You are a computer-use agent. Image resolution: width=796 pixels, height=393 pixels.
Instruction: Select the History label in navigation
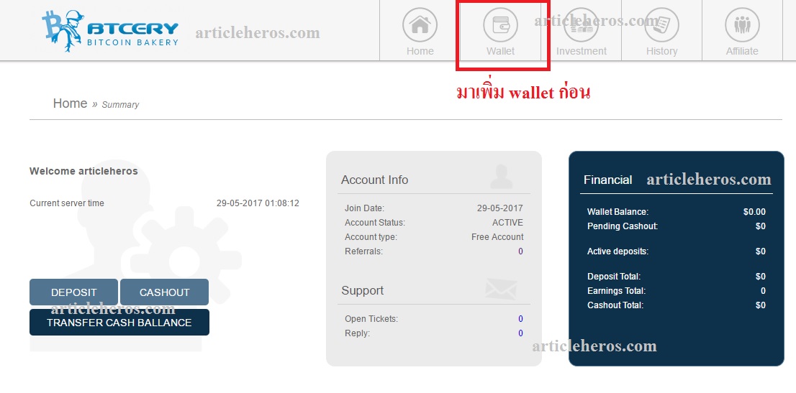(x=661, y=51)
